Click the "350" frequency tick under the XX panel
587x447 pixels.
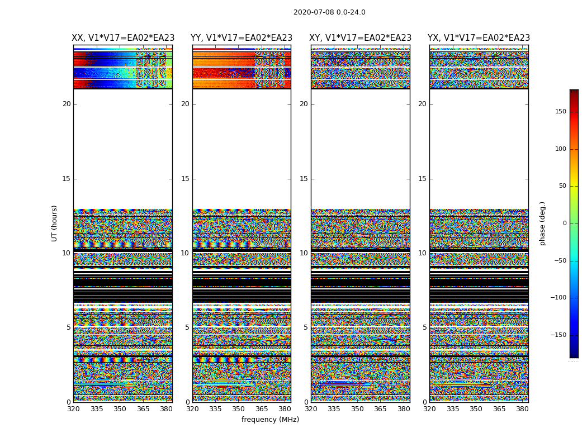120,409
